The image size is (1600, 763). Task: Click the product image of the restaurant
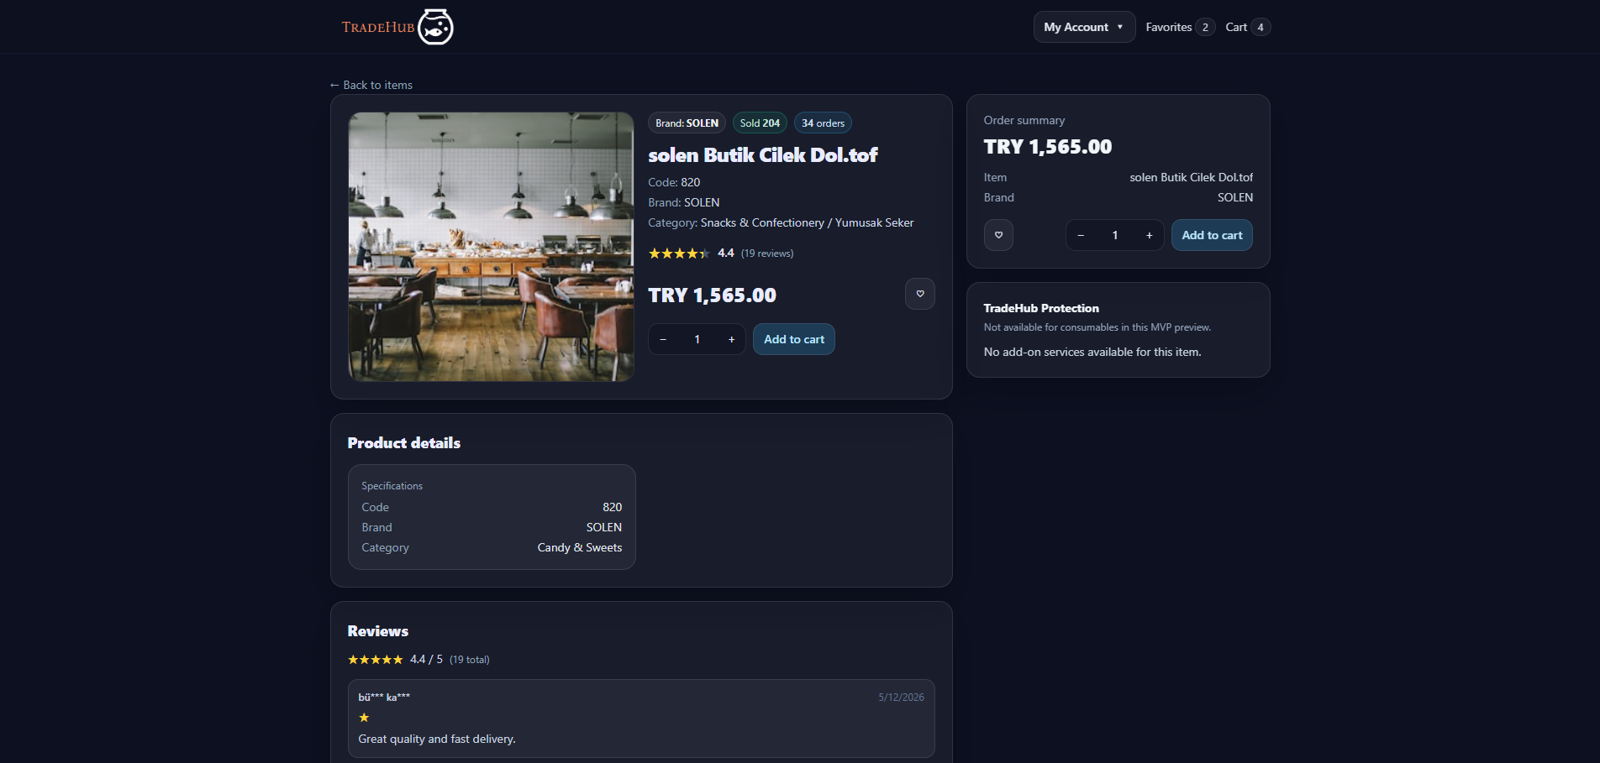click(491, 247)
